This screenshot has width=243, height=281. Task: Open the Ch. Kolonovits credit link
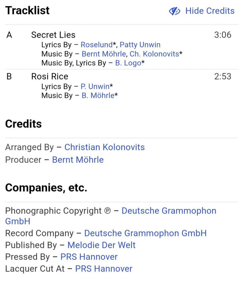(154, 54)
